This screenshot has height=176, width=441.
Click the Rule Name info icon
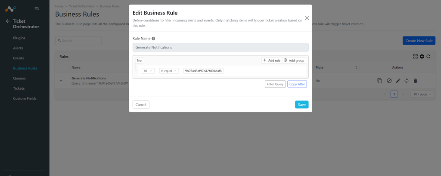(153, 38)
